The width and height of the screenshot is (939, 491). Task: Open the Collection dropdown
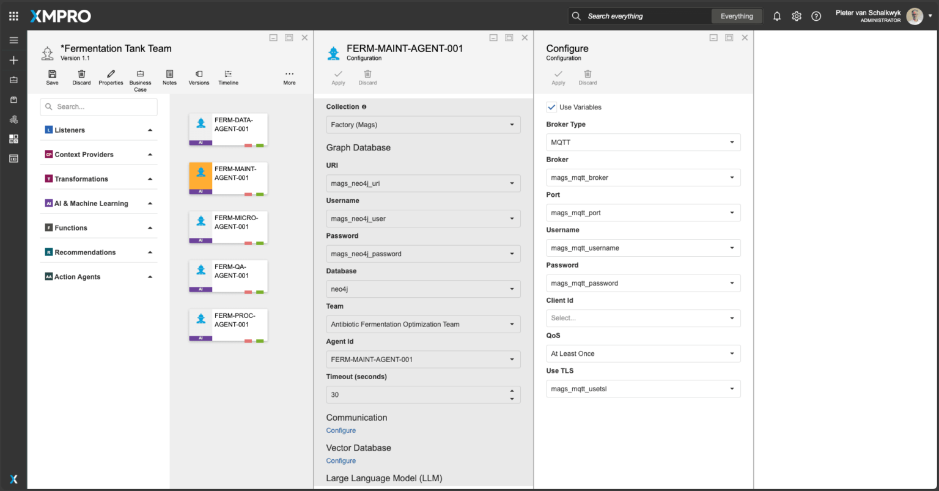pos(423,125)
